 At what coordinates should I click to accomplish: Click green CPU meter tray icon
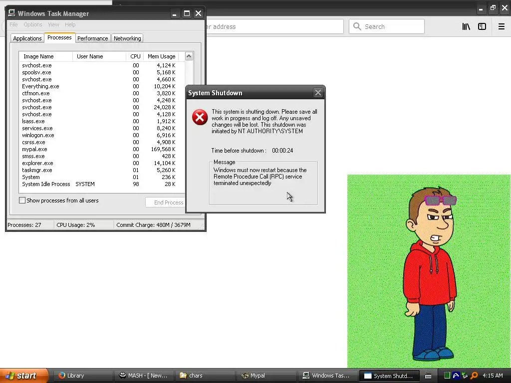point(447,376)
